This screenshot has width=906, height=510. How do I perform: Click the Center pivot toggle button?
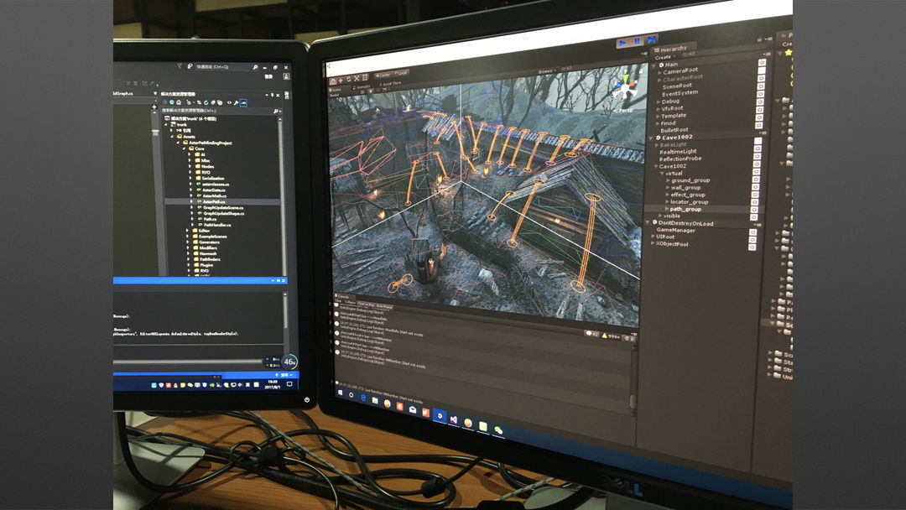pos(383,75)
